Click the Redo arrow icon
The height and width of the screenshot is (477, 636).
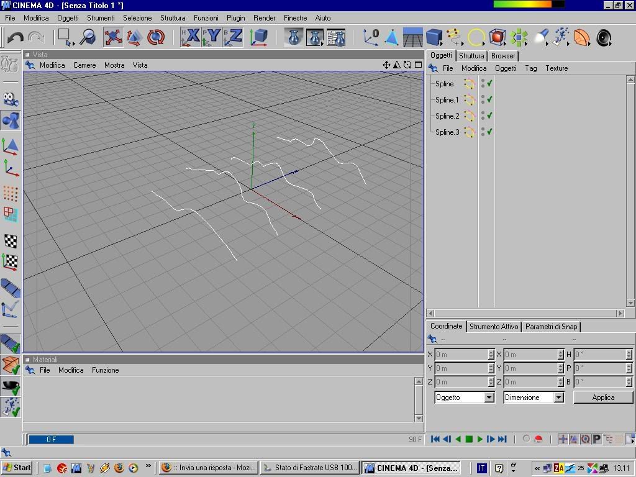(36, 38)
